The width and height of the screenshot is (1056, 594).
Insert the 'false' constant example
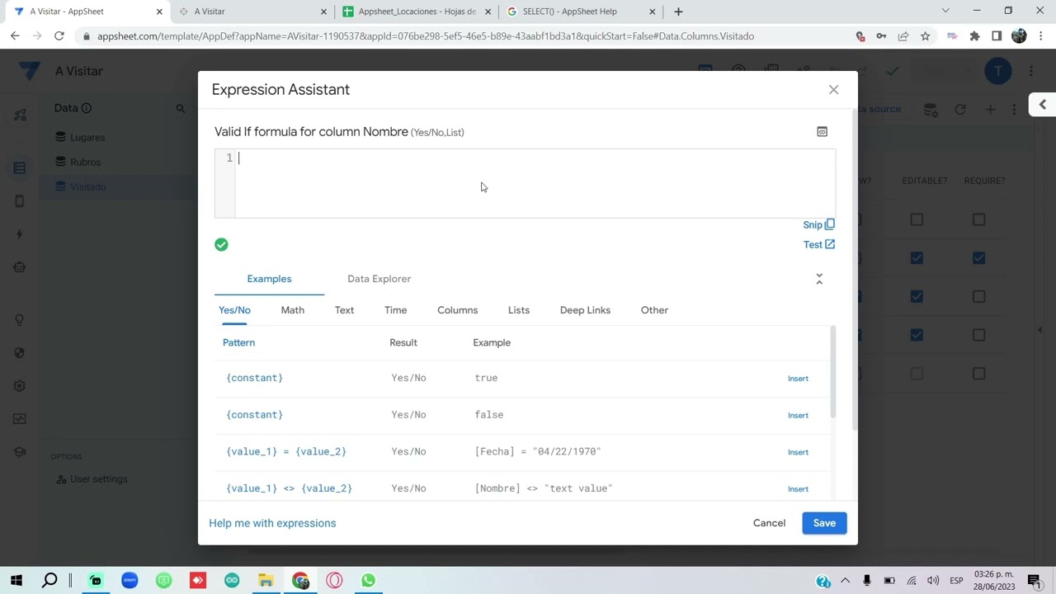pyautogui.click(x=798, y=415)
